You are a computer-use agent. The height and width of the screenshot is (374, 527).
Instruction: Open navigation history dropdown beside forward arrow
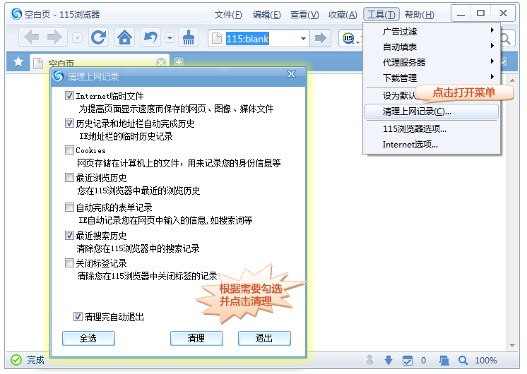click(x=77, y=38)
